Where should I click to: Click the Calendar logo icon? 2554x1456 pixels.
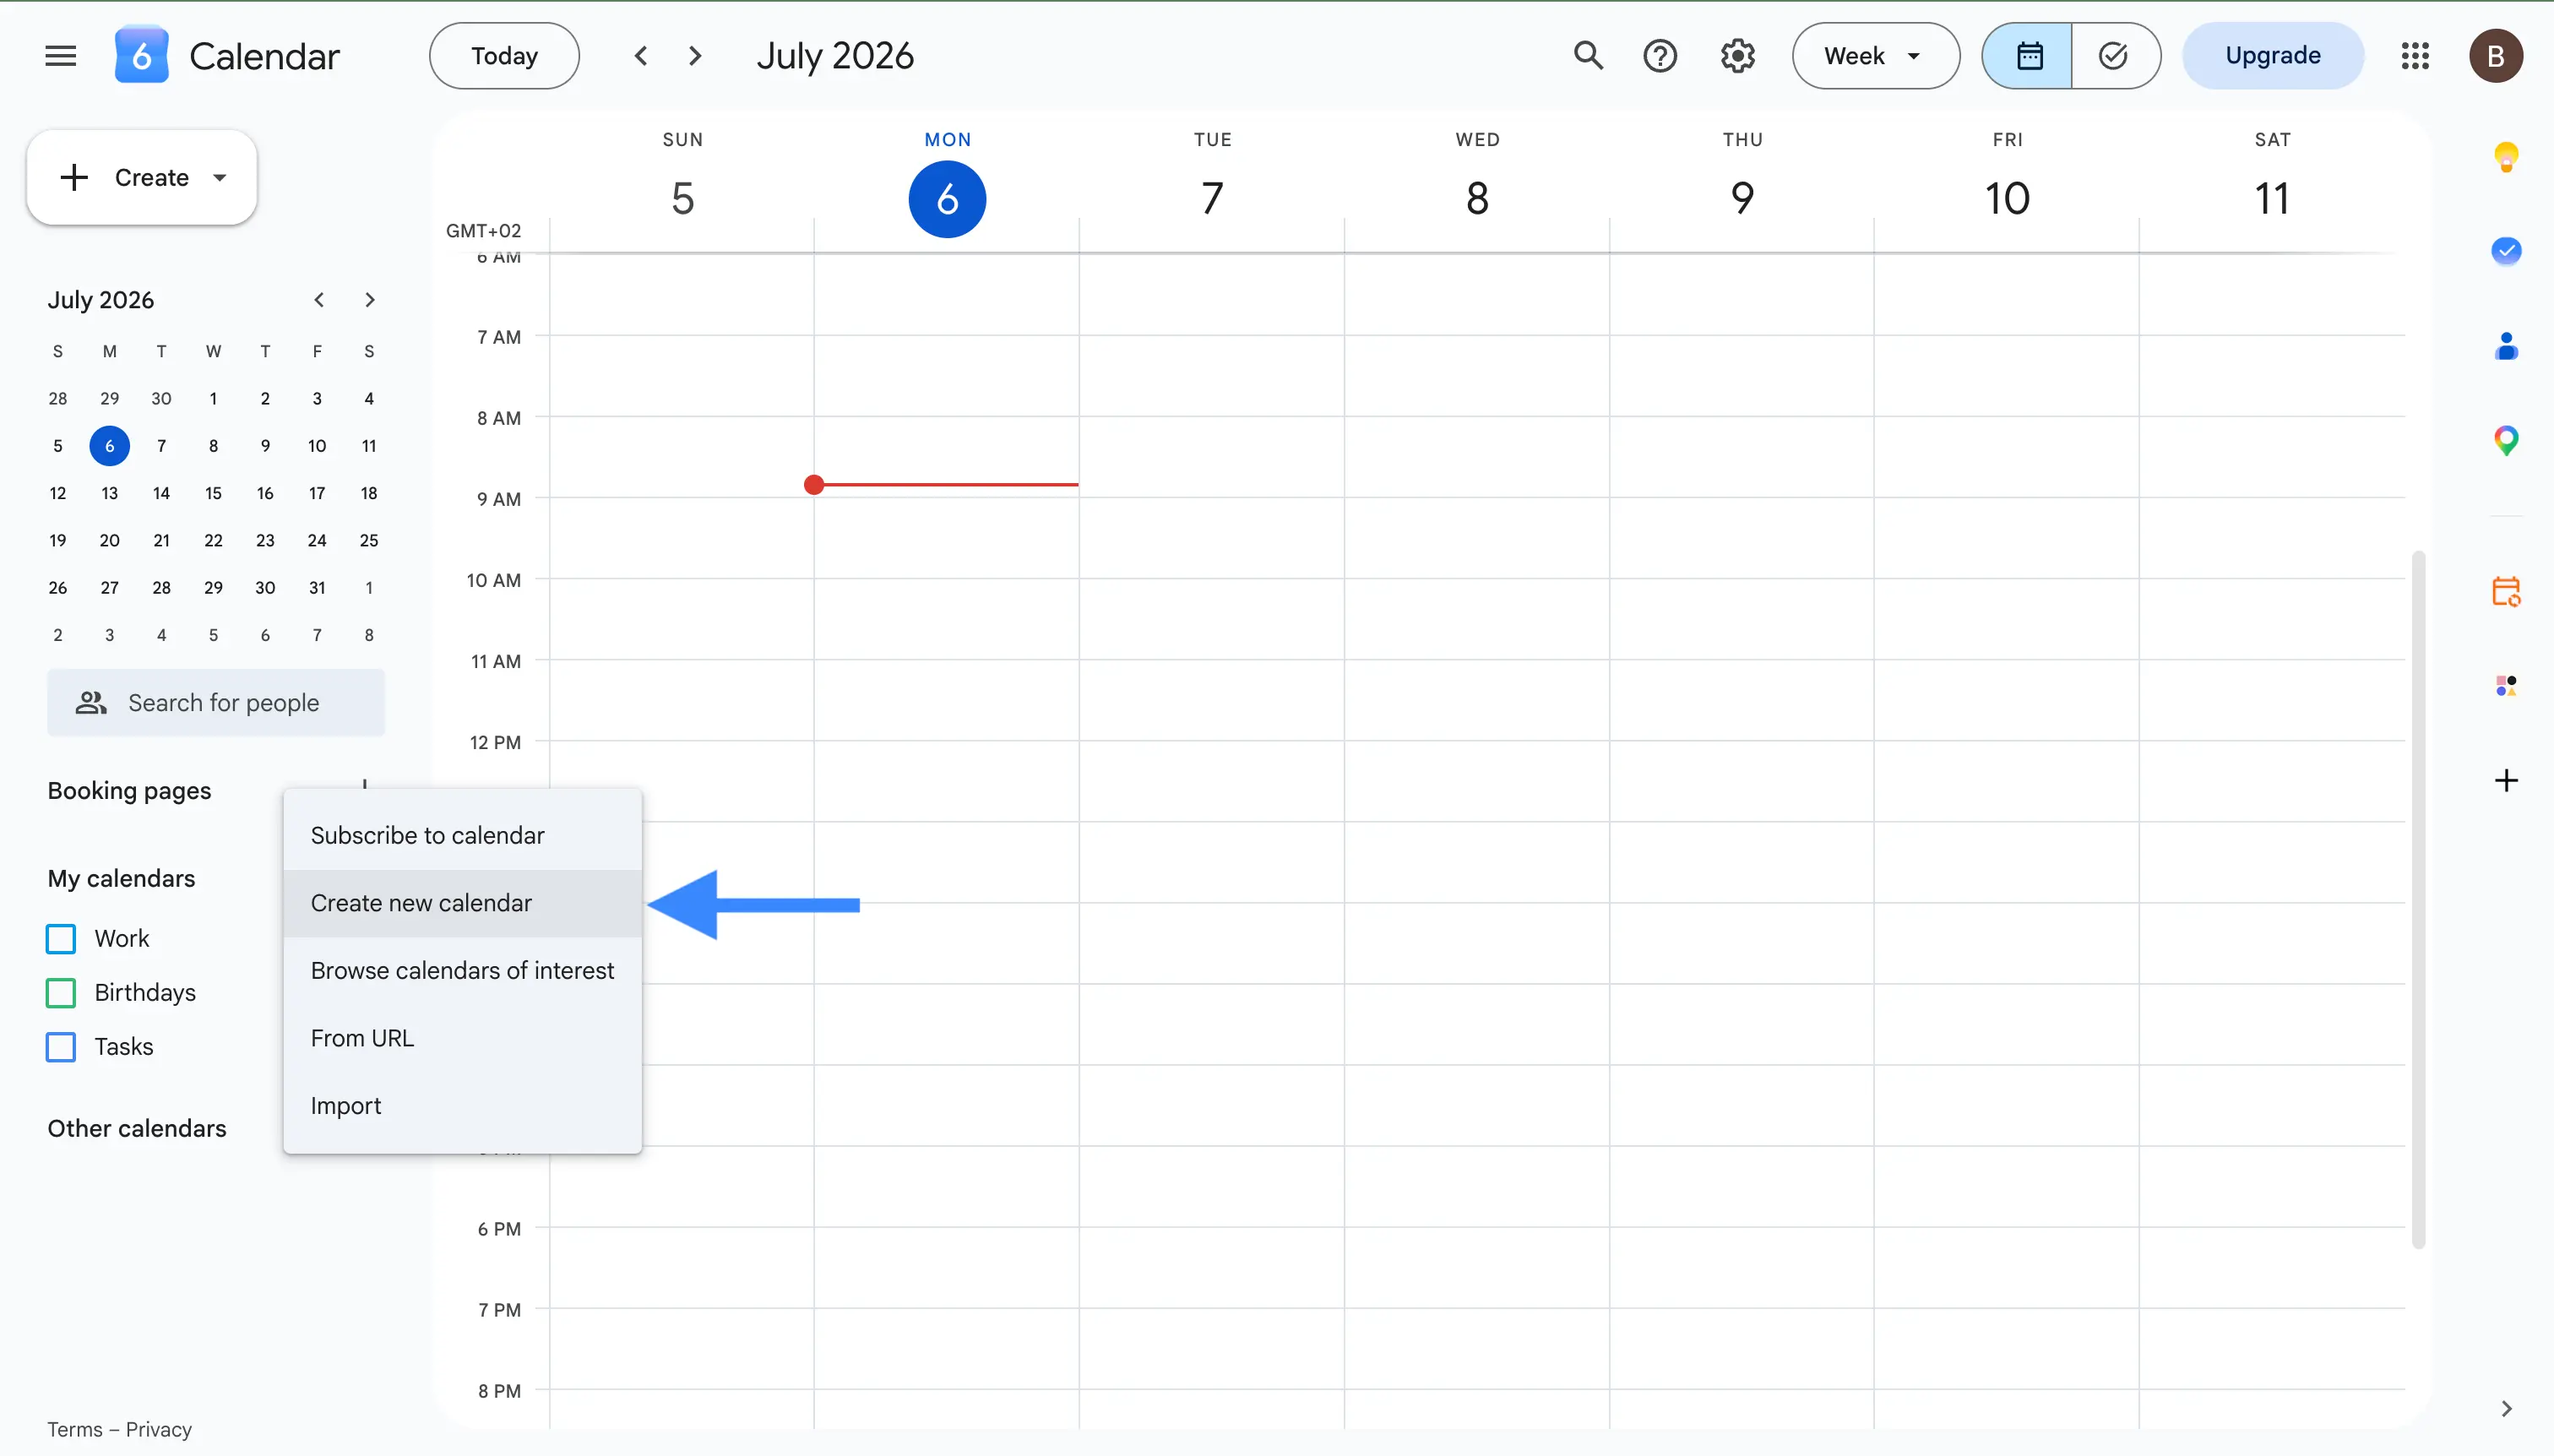(142, 55)
